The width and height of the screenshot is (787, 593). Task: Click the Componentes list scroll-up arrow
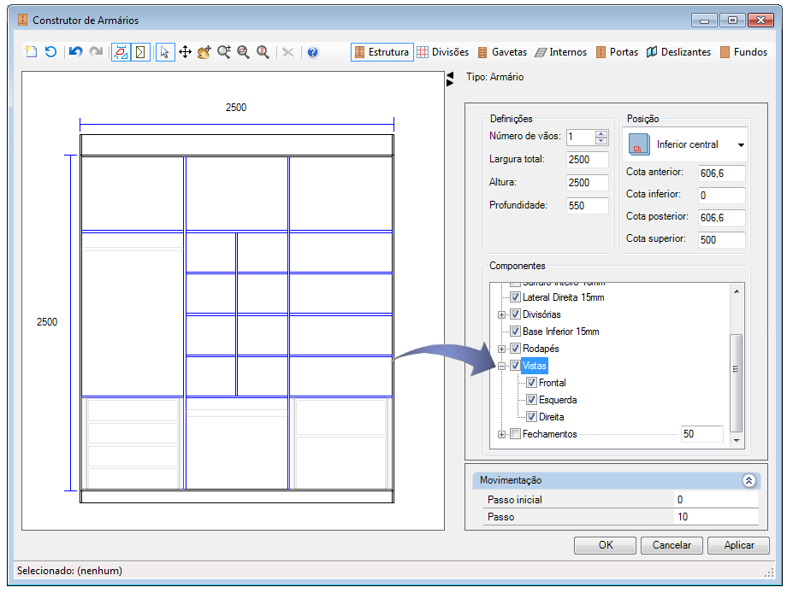click(737, 291)
